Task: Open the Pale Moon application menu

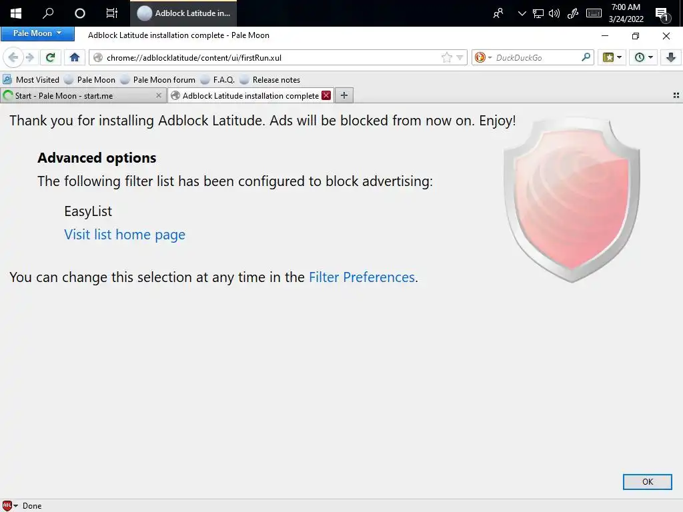Action: coord(37,33)
